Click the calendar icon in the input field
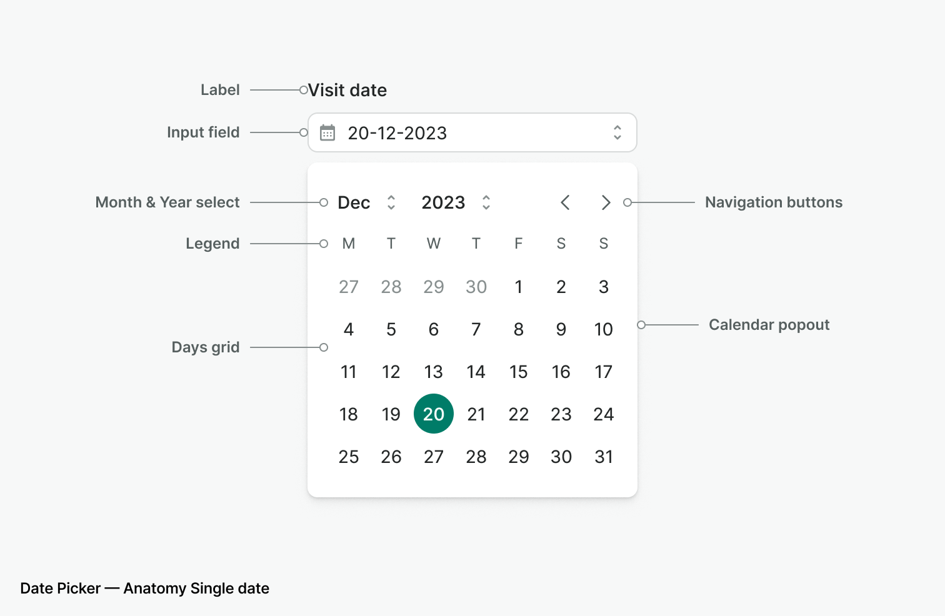The image size is (945, 616). 327,132
